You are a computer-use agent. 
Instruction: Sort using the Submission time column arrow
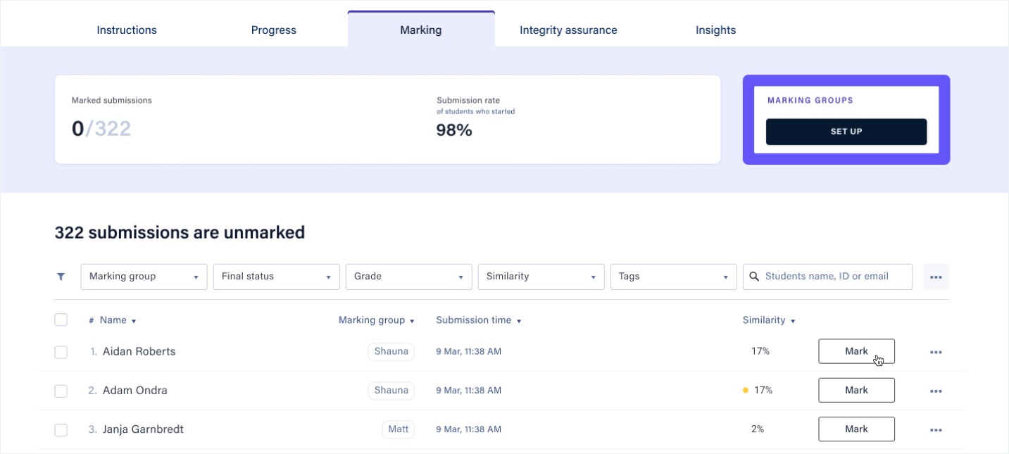(519, 320)
